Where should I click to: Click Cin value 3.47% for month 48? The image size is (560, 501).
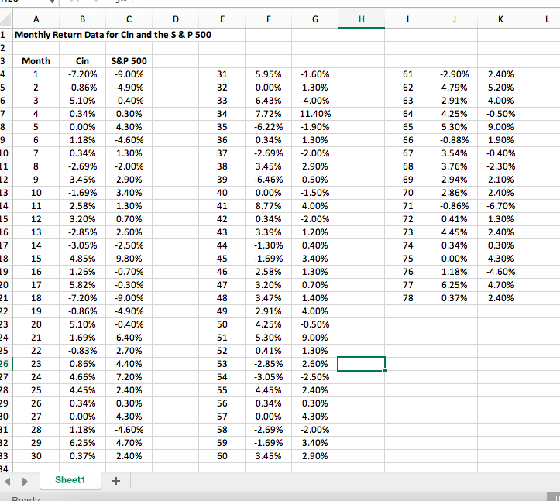(x=268, y=298)
